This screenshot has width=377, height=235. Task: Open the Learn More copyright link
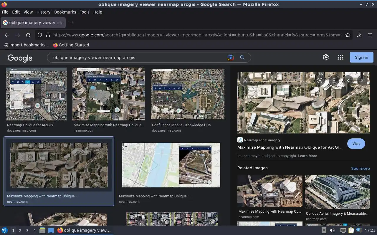[307, 156]
